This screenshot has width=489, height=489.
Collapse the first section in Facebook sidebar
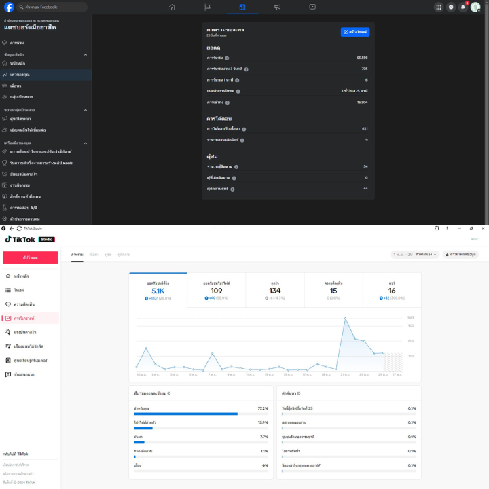pyautogui.click(x=86, y=54)
